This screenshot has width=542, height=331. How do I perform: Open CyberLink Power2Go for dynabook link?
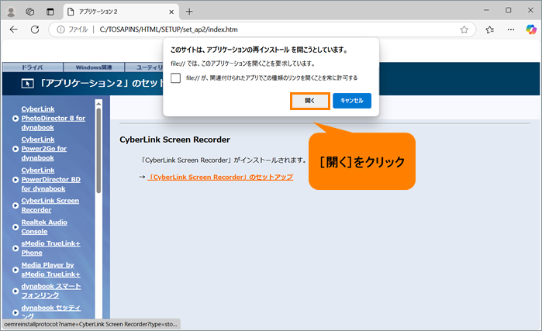(44, 149)
